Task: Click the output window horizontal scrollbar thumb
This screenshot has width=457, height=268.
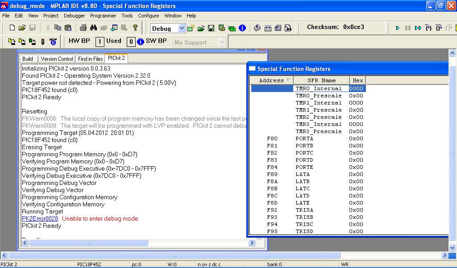Action: click(88, 243)
